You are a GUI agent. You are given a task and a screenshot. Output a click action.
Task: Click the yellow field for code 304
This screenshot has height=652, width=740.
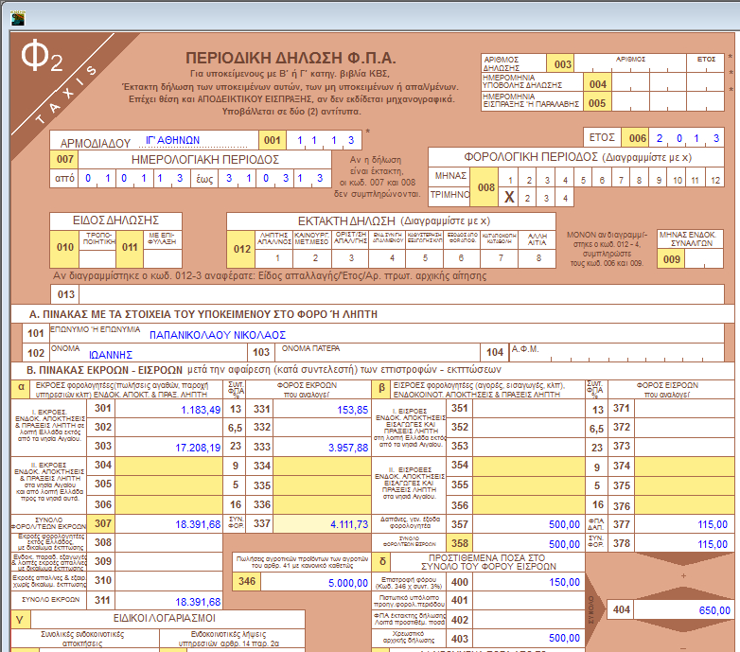168,466
